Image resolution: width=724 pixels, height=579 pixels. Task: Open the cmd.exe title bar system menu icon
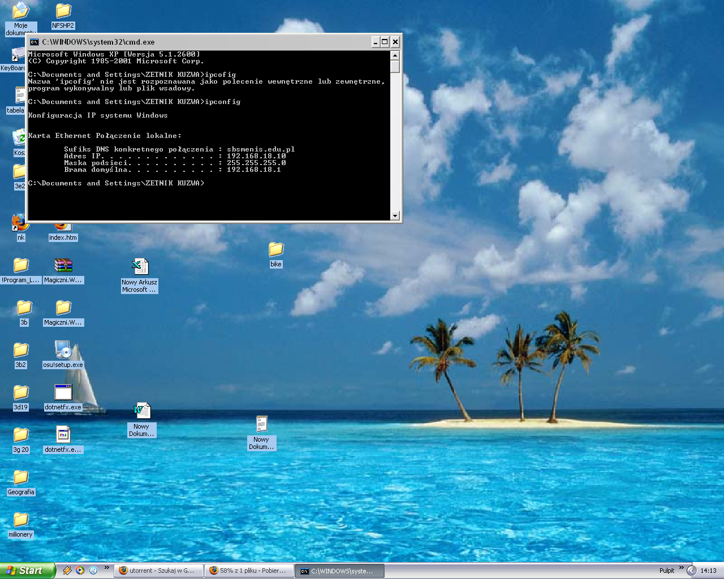click(x=35, y=42)
